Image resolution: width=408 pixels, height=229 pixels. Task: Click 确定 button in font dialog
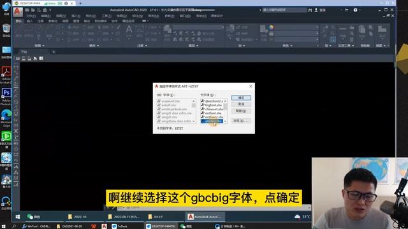241,97
